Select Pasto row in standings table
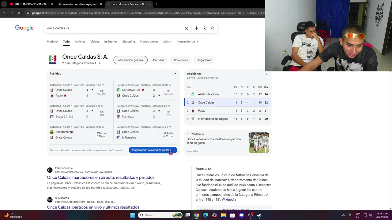Screen dimensions: 392x220 (x=228, y=111)
